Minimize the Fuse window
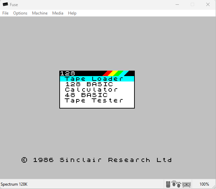This screenshot has height=189, width=216. [177, 4]
